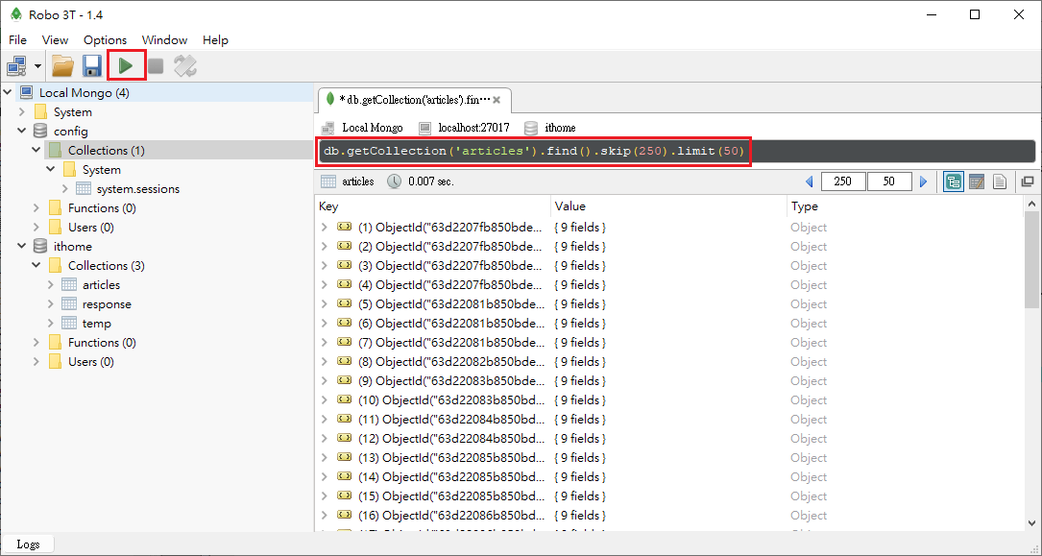The image size is (1042, 556).
Task: Expand the system.sessions collection node
Action: click(65, 189)
